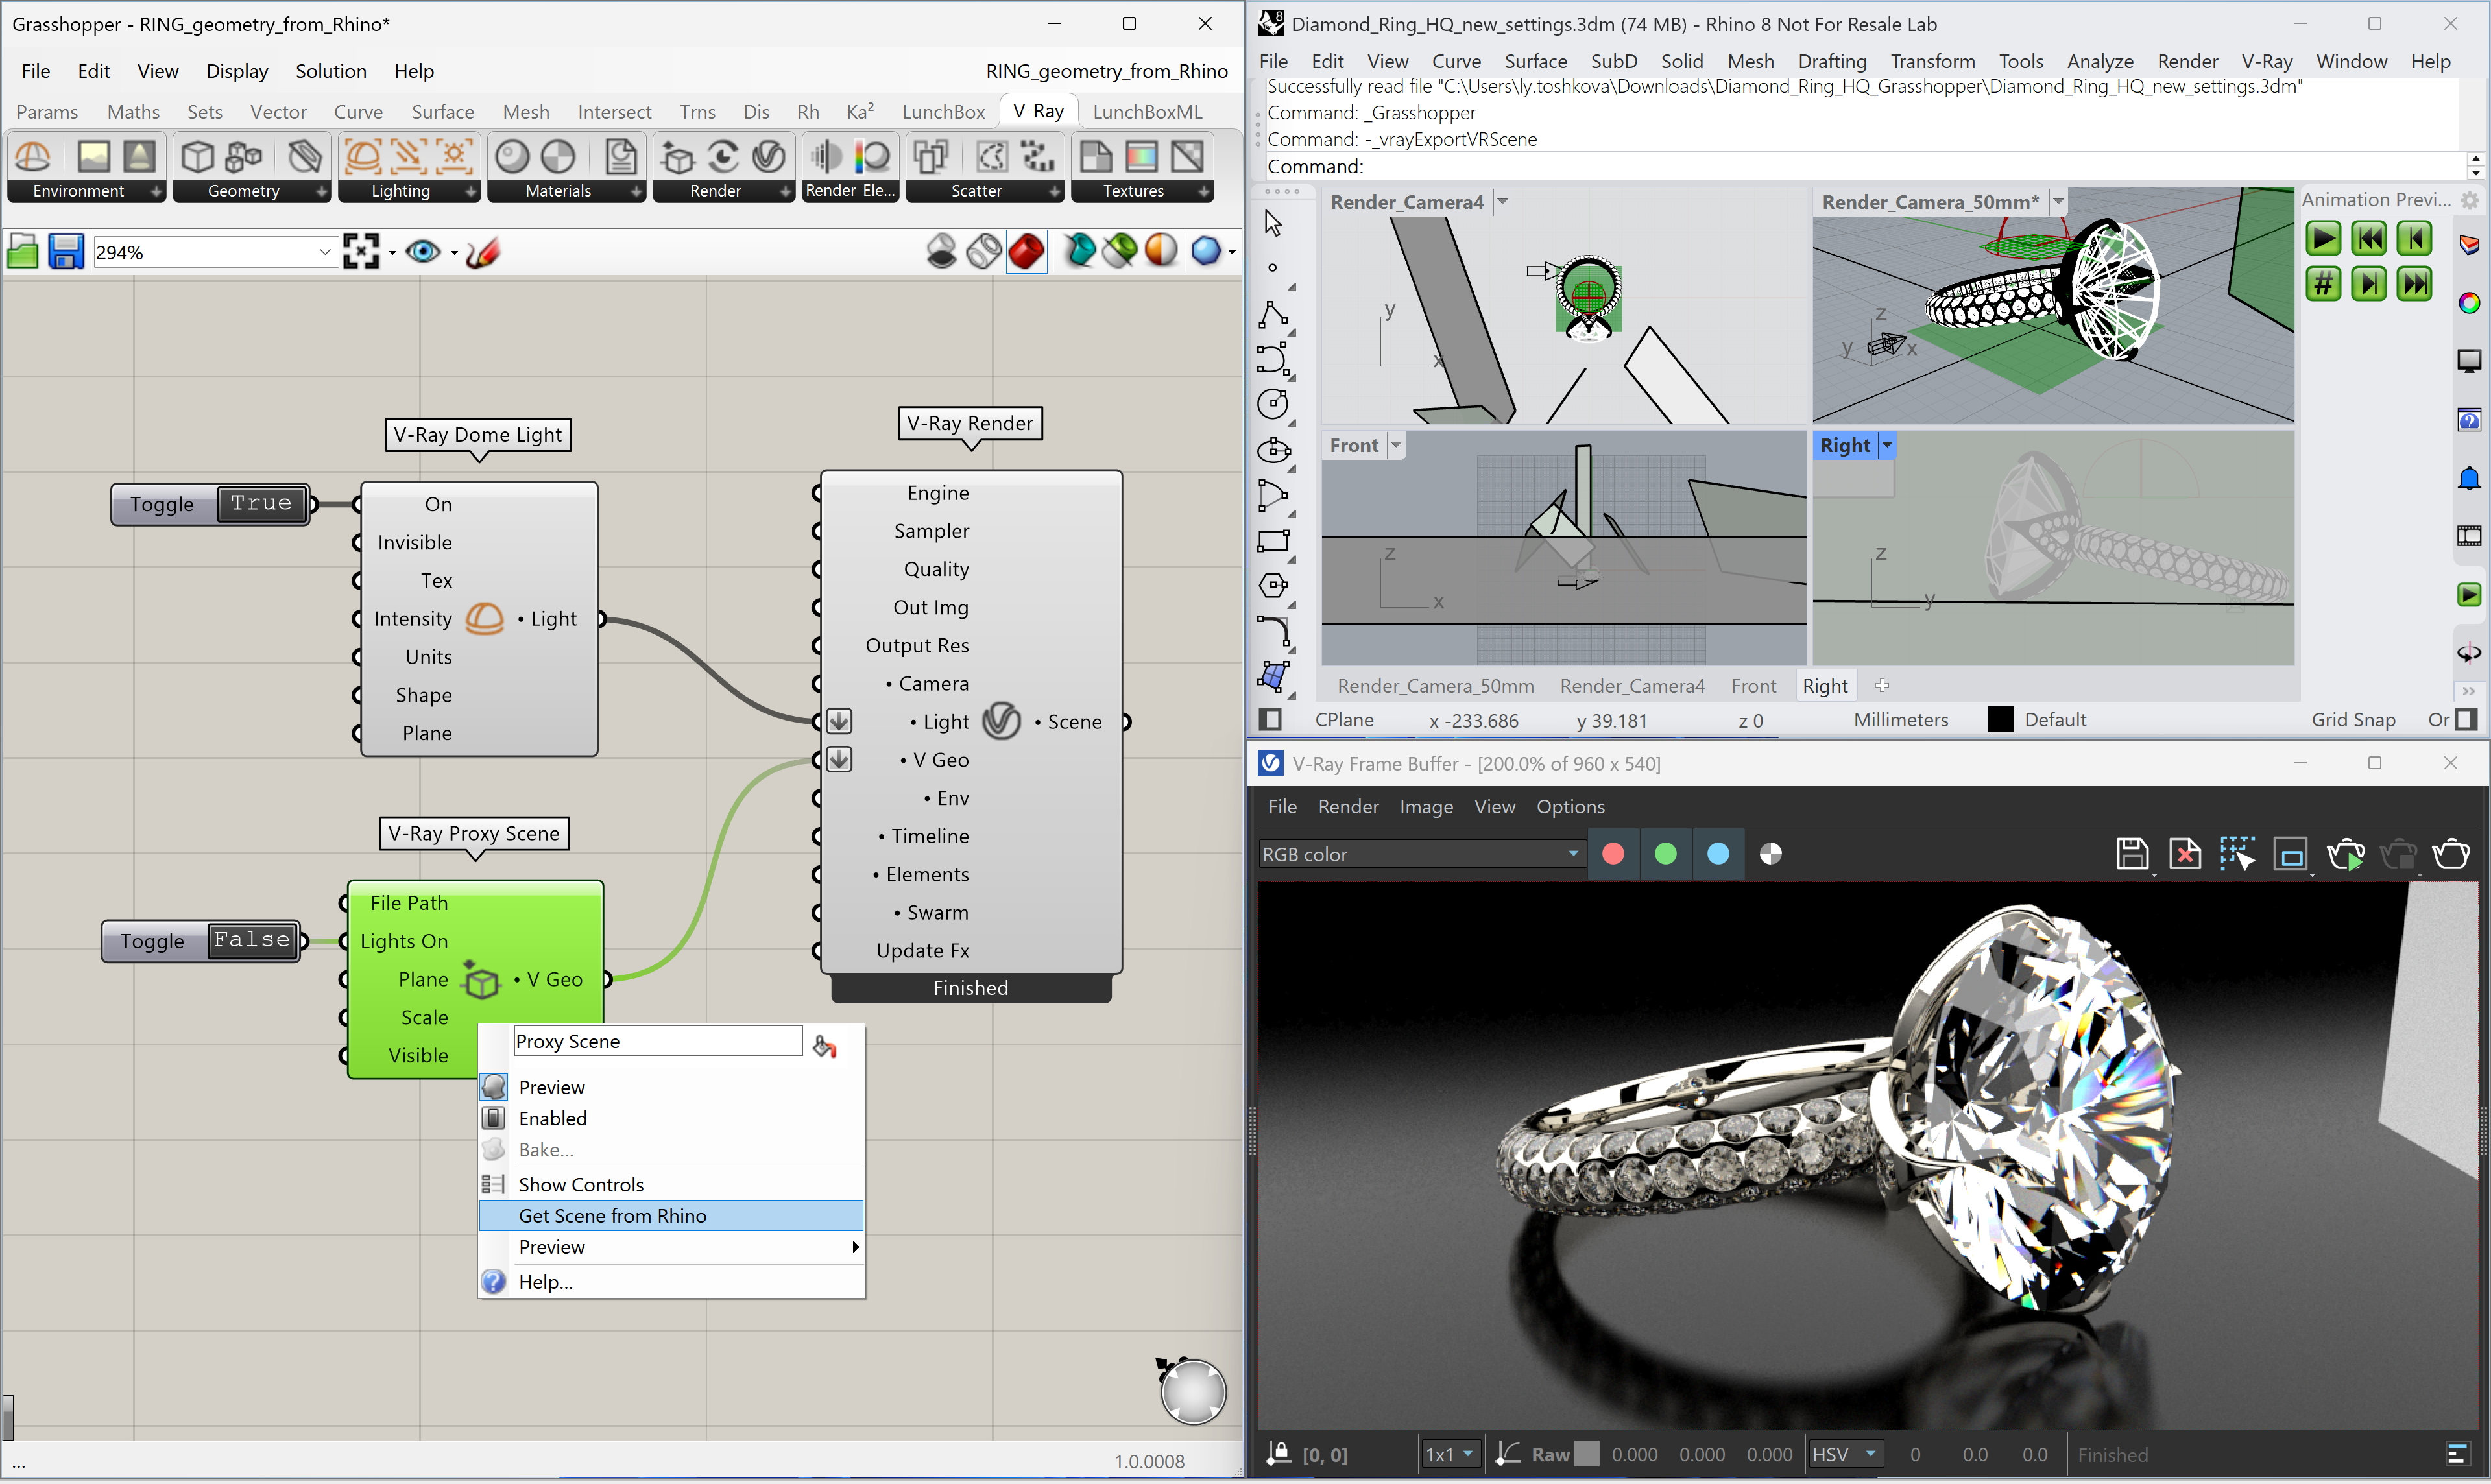Image resolution: width=2491 pixels, height=1484 pixels.
Task: Click the Rhino polyline tool icon
Action: click(x=1273, y=314)
